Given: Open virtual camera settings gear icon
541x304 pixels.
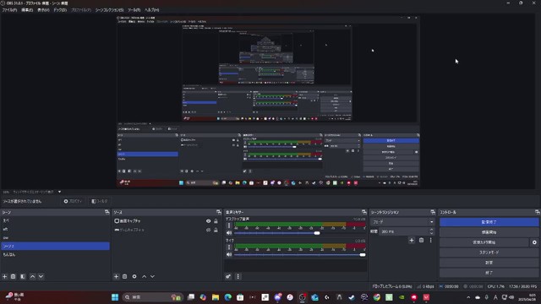Looking at the screenshot, I should click(x=534, y=242).
